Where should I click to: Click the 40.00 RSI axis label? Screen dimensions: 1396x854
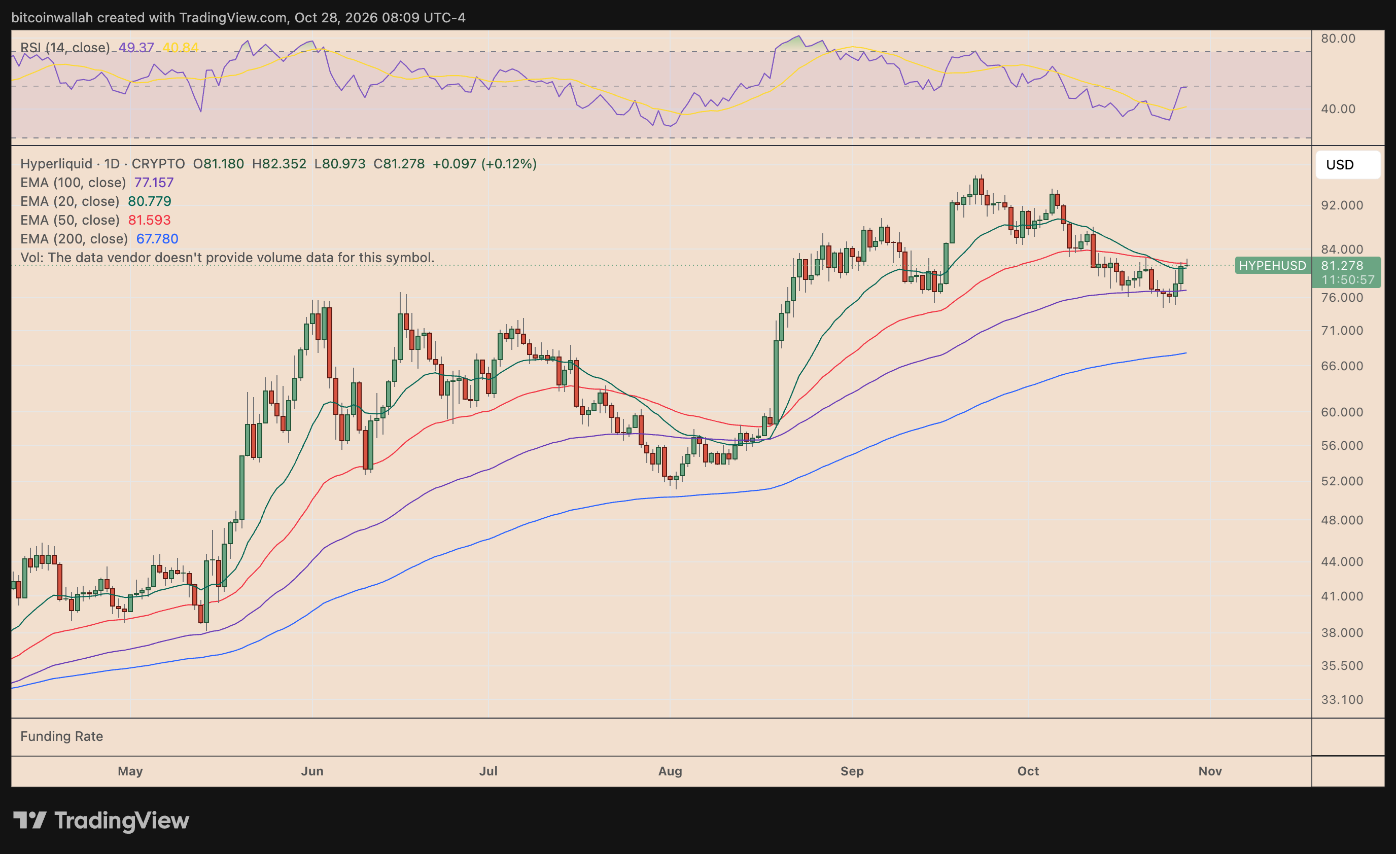point(1338,109)
